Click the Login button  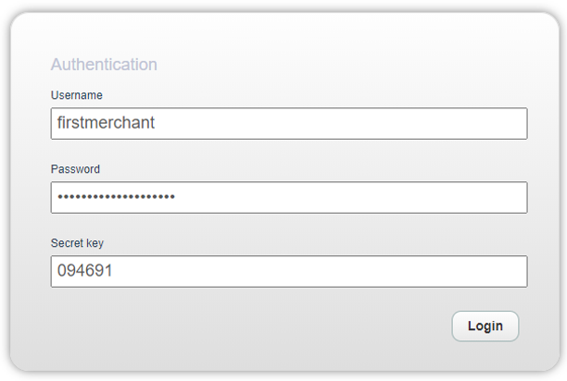(x=485, y=326)
